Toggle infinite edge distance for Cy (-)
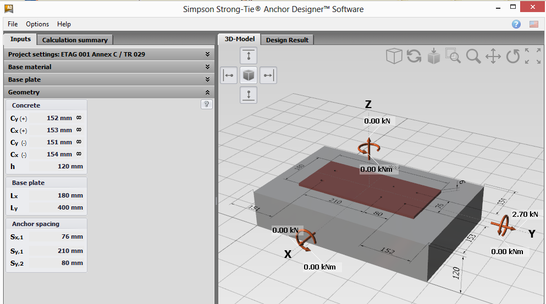The image size is (546, 304). click(x=79, y=142)
